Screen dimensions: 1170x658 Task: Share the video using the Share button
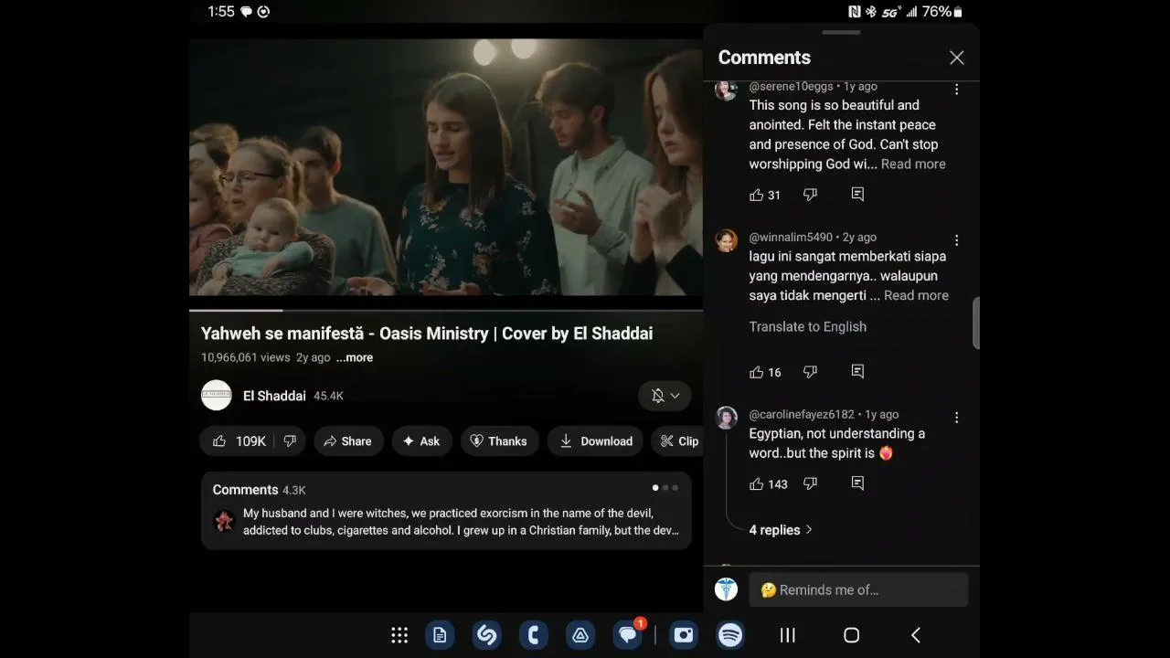(347, 441)
